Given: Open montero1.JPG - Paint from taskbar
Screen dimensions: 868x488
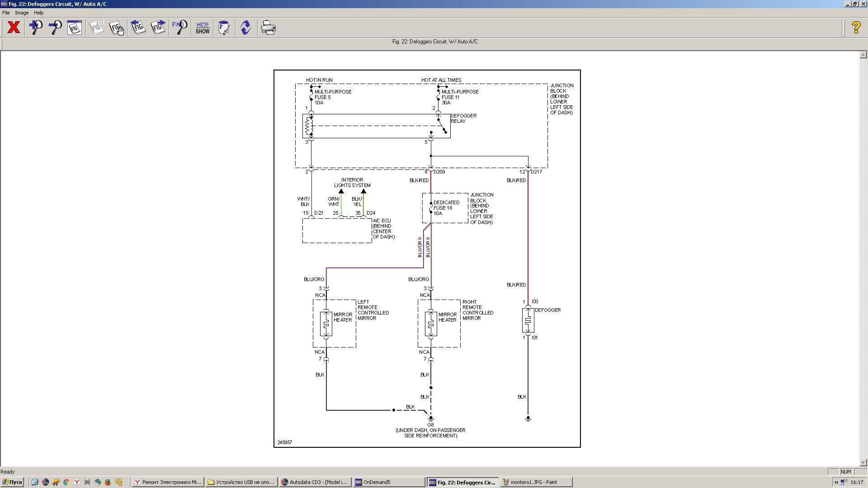Looking at the screenshot, I should [x=536, y=482].
